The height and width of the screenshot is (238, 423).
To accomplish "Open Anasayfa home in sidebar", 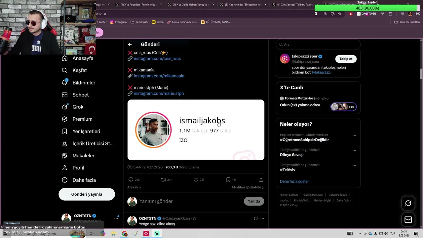I will point(78,58).
